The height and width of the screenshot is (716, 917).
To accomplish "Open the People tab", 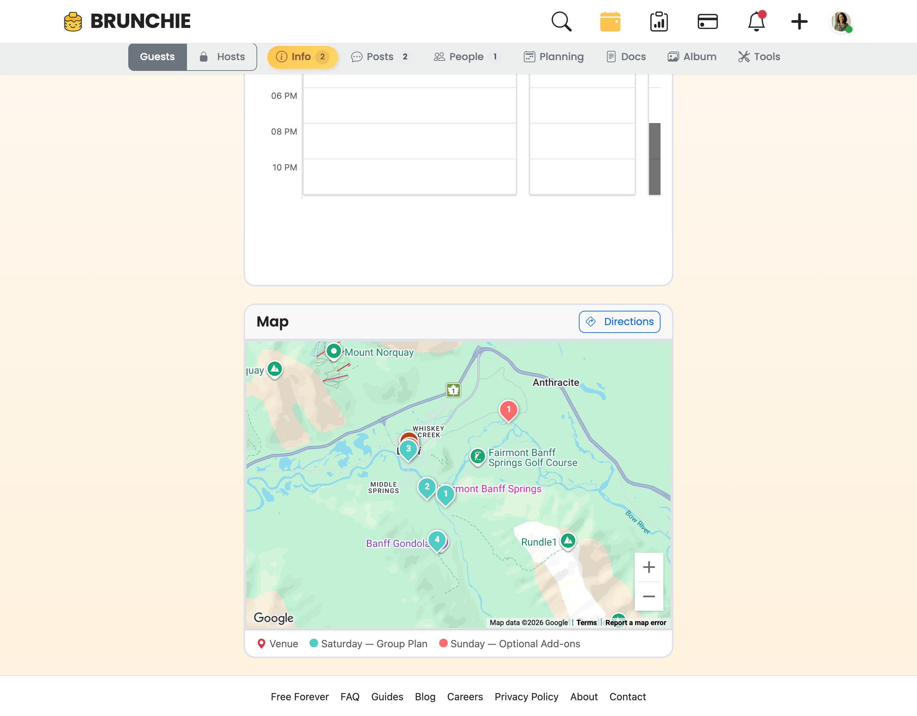I will [467, 57].
